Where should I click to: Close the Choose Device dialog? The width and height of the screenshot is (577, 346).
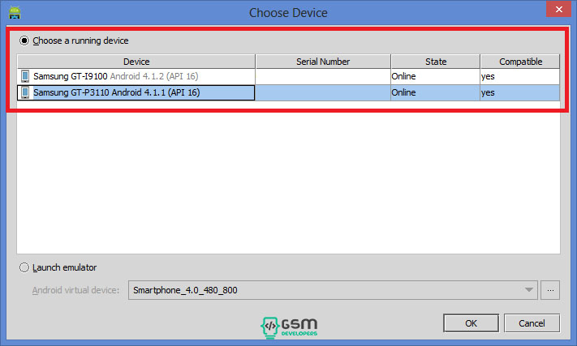(558, 9)
